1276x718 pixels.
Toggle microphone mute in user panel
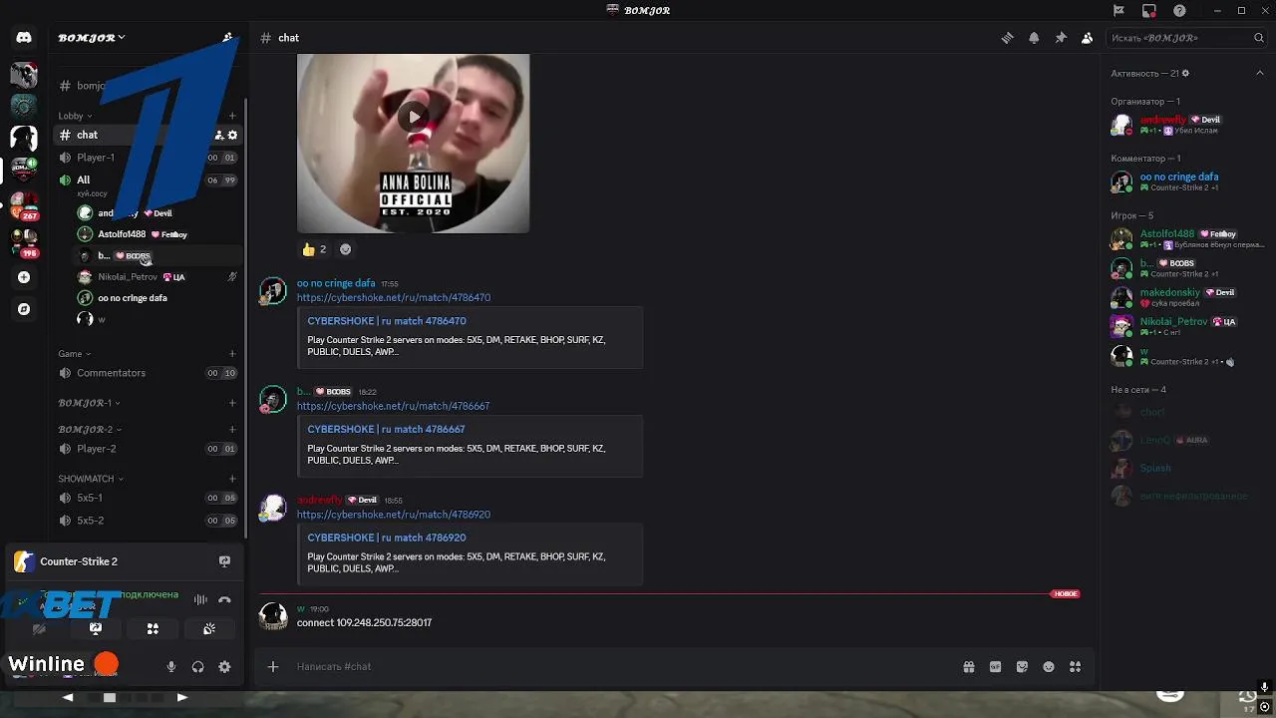coord(171,667)
